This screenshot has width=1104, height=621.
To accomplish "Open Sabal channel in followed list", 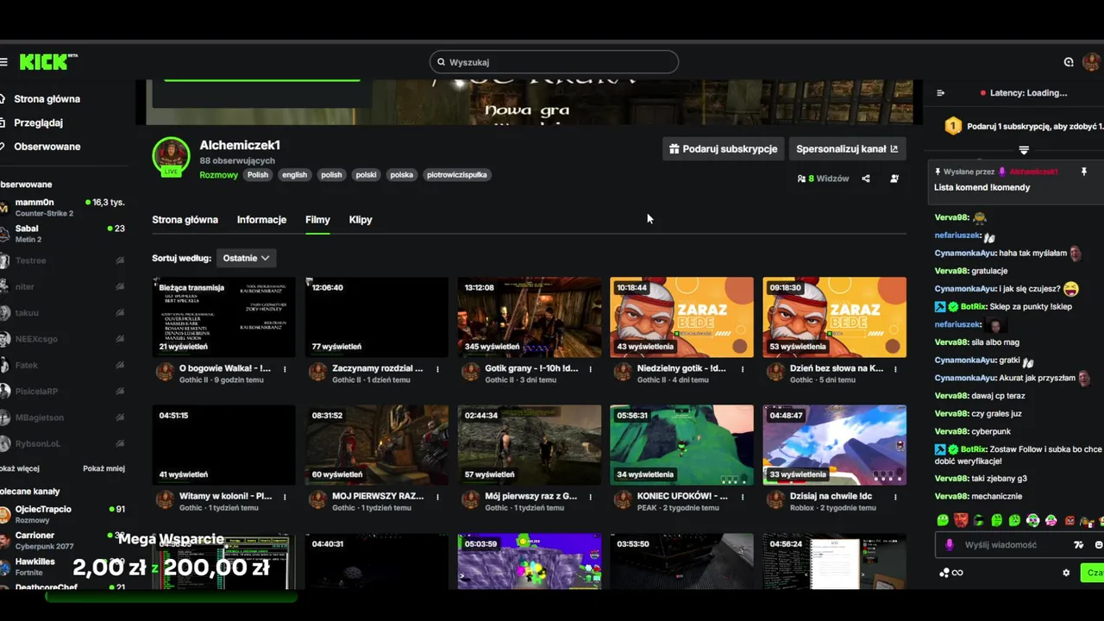I will click(63, 233).
